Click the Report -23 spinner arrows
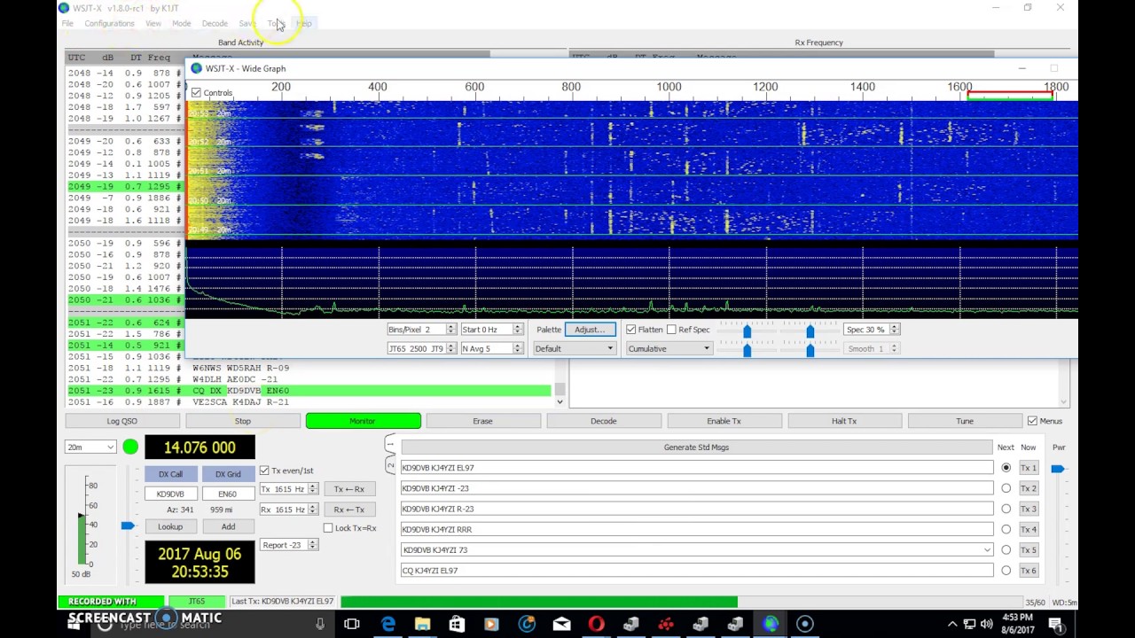 [312, 545]
